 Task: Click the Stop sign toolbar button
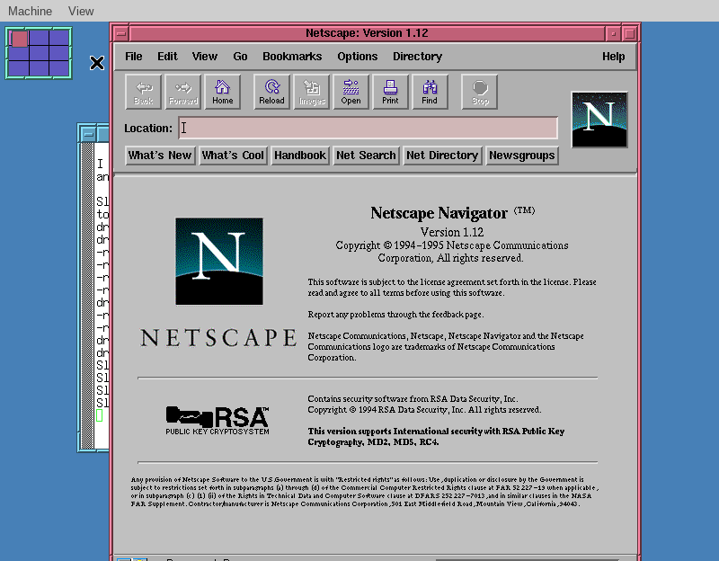480,93
